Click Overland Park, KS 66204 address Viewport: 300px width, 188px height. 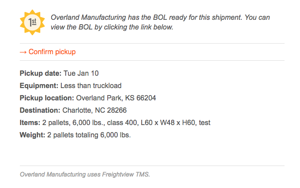pos(116,98)
